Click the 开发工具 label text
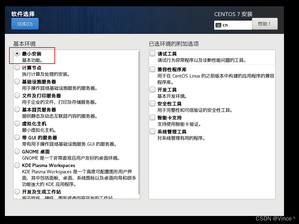299x224 pixels. point(167,90)
